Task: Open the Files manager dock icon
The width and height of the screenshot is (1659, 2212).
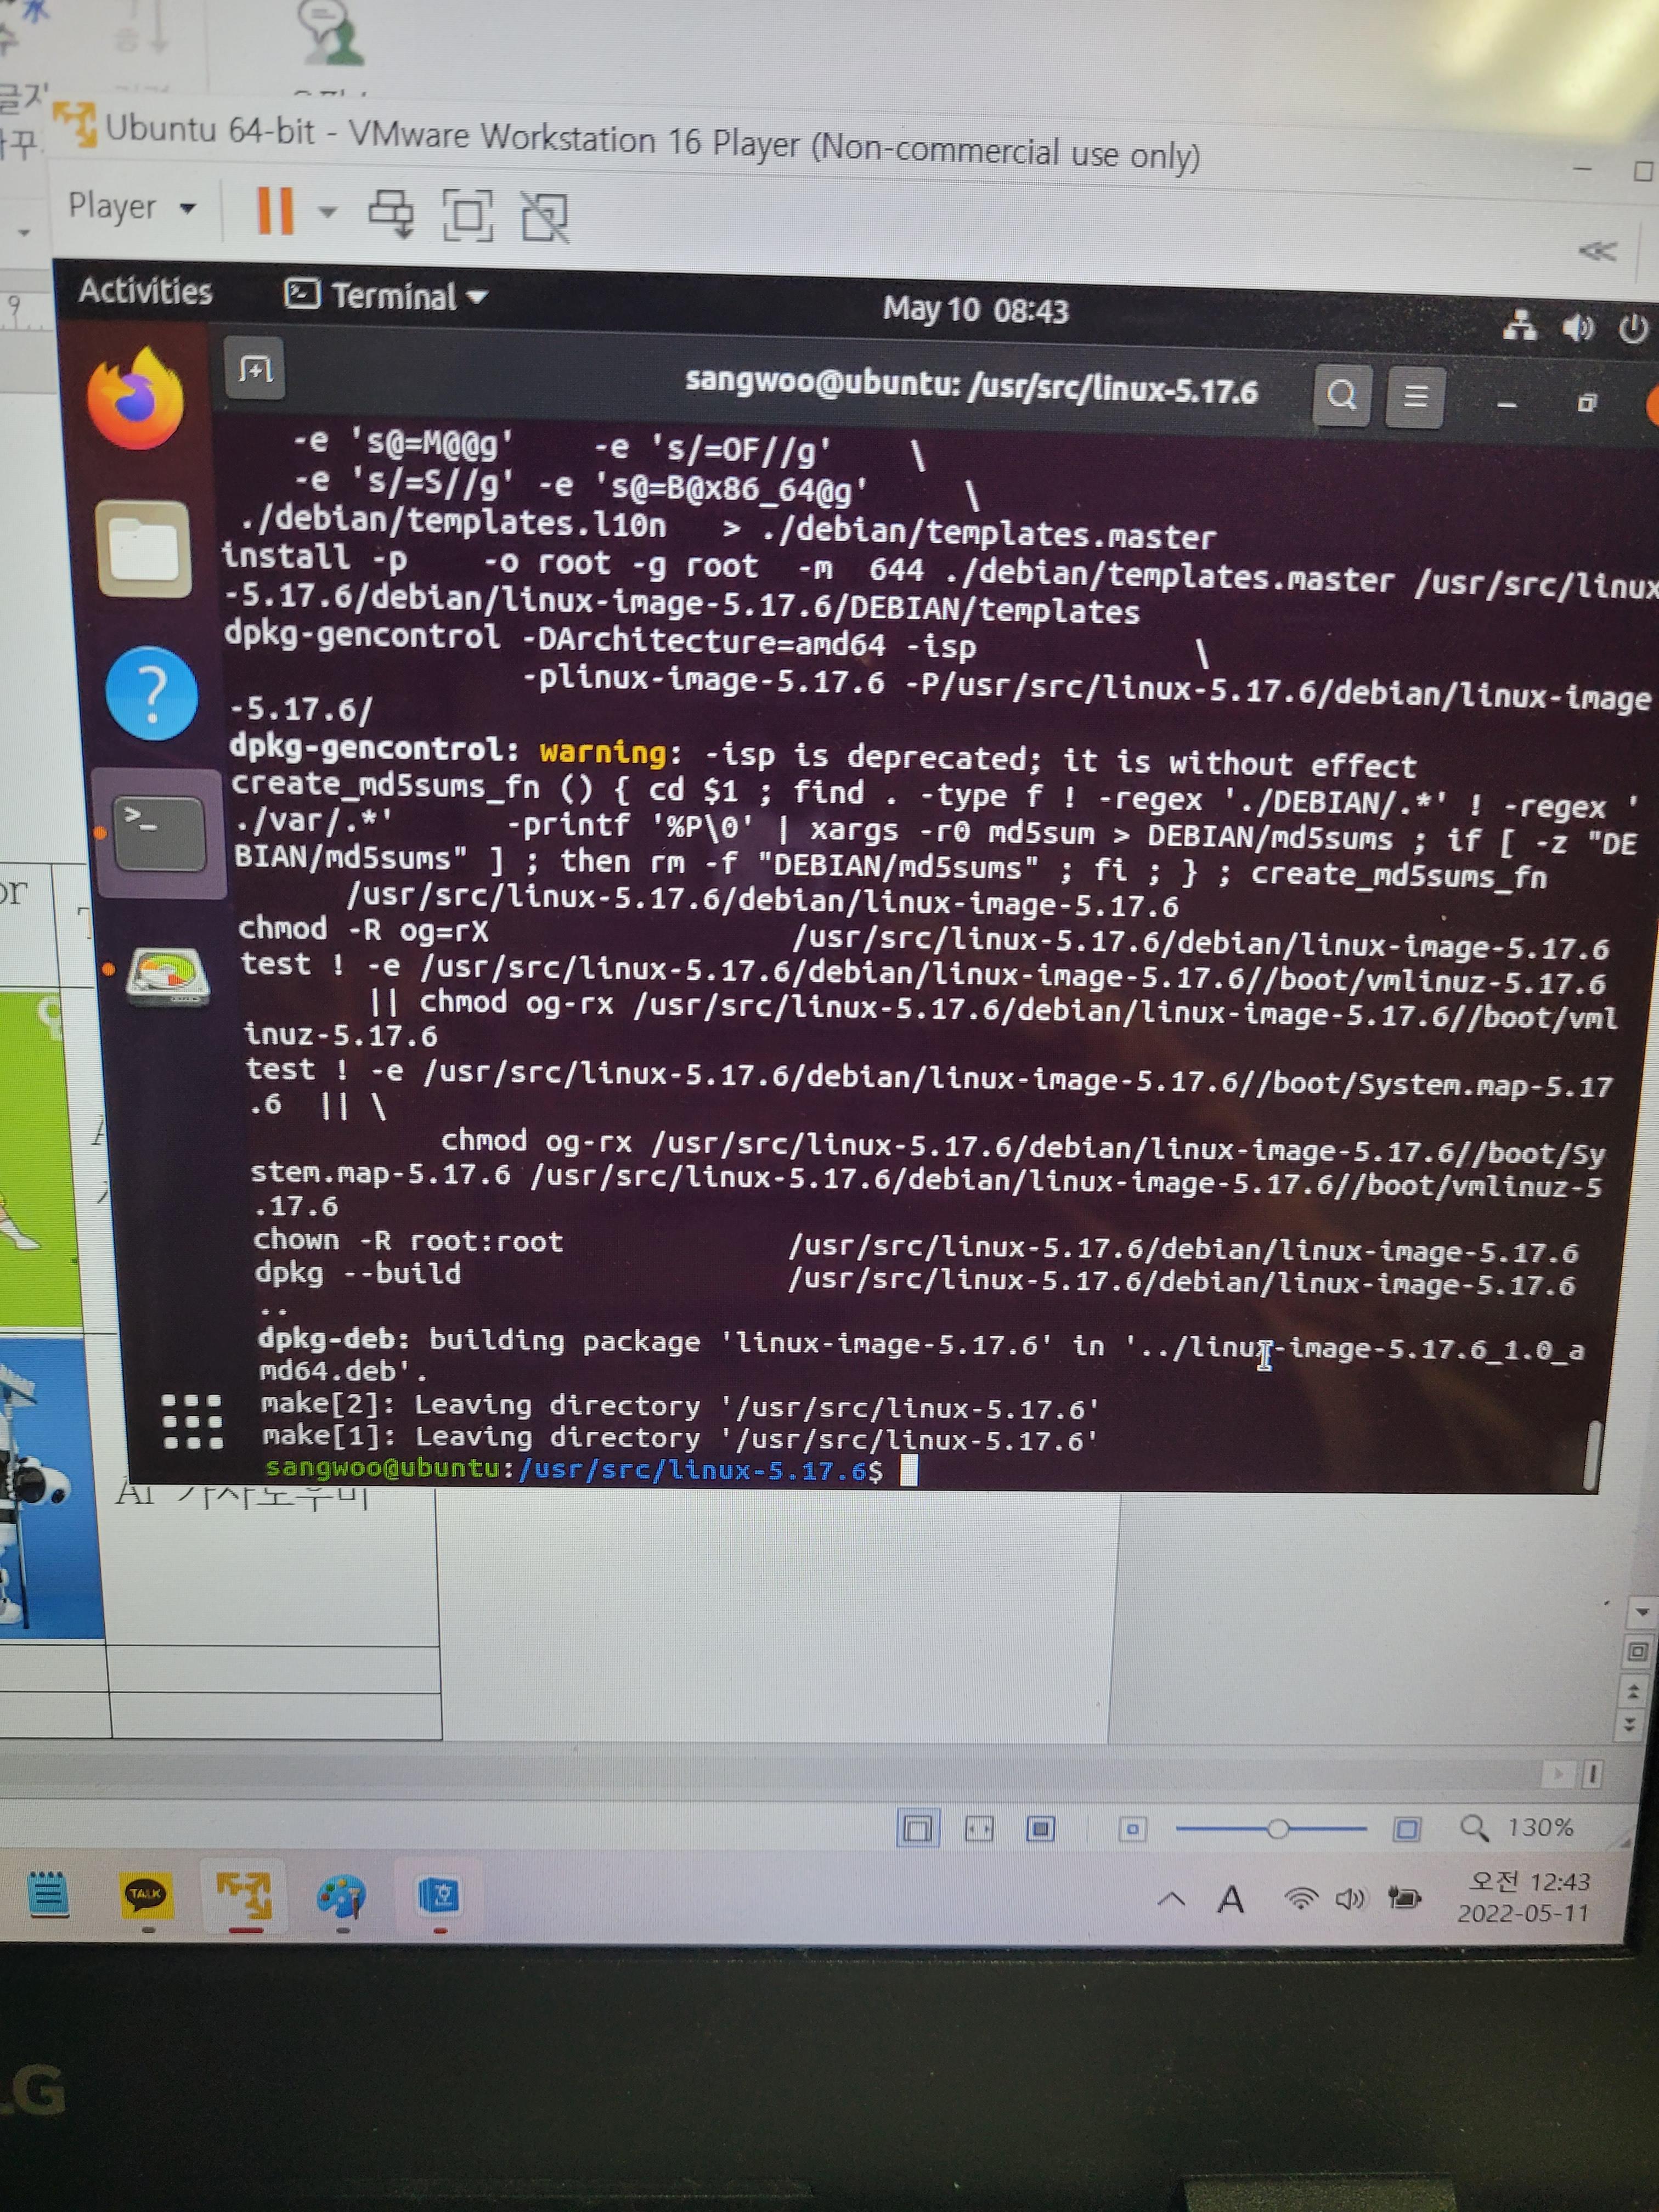Action: point(144,549)
